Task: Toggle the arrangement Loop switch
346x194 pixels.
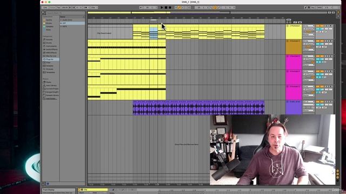Action: point(215,8)
